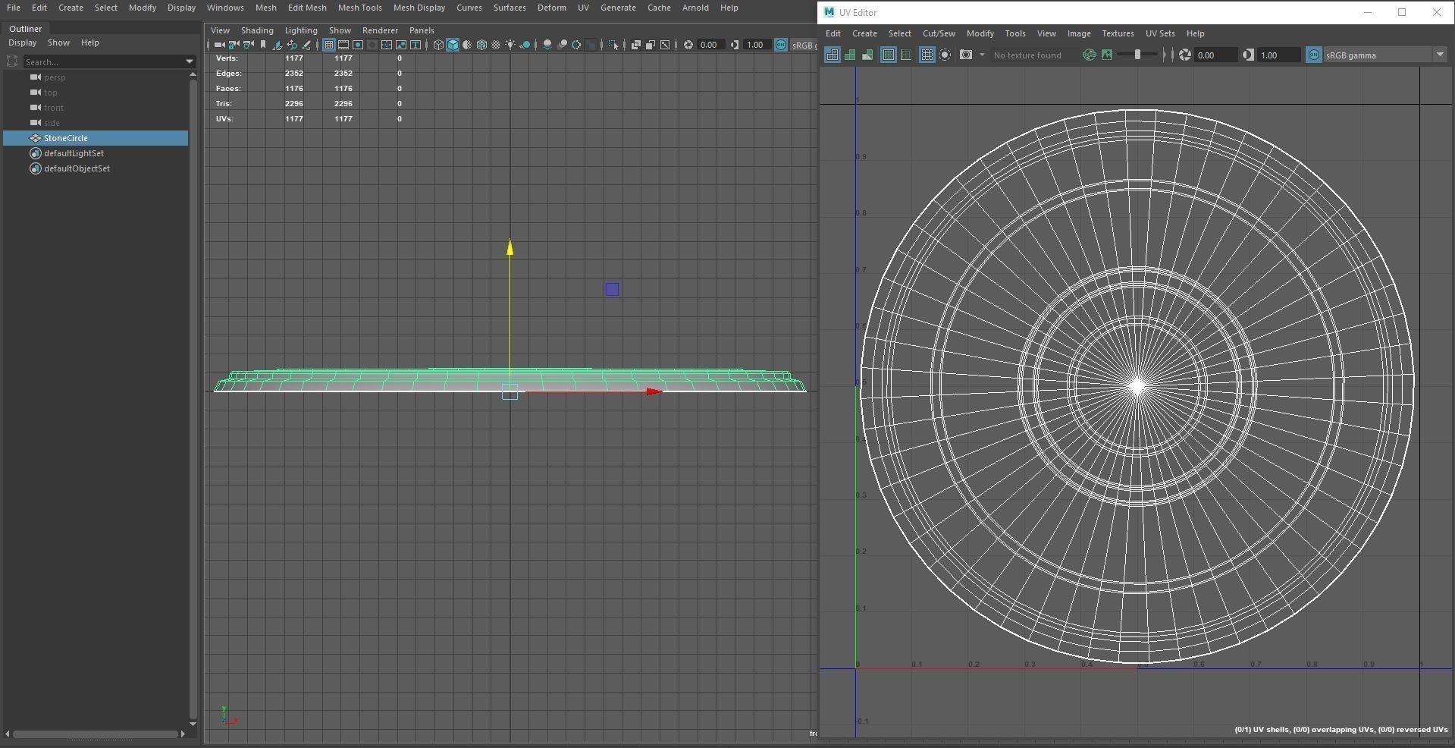The height and width of the screenshot is (748, 1455).
Task: Toggle the viewport View Transform button
Action: [x=781, y=45]
